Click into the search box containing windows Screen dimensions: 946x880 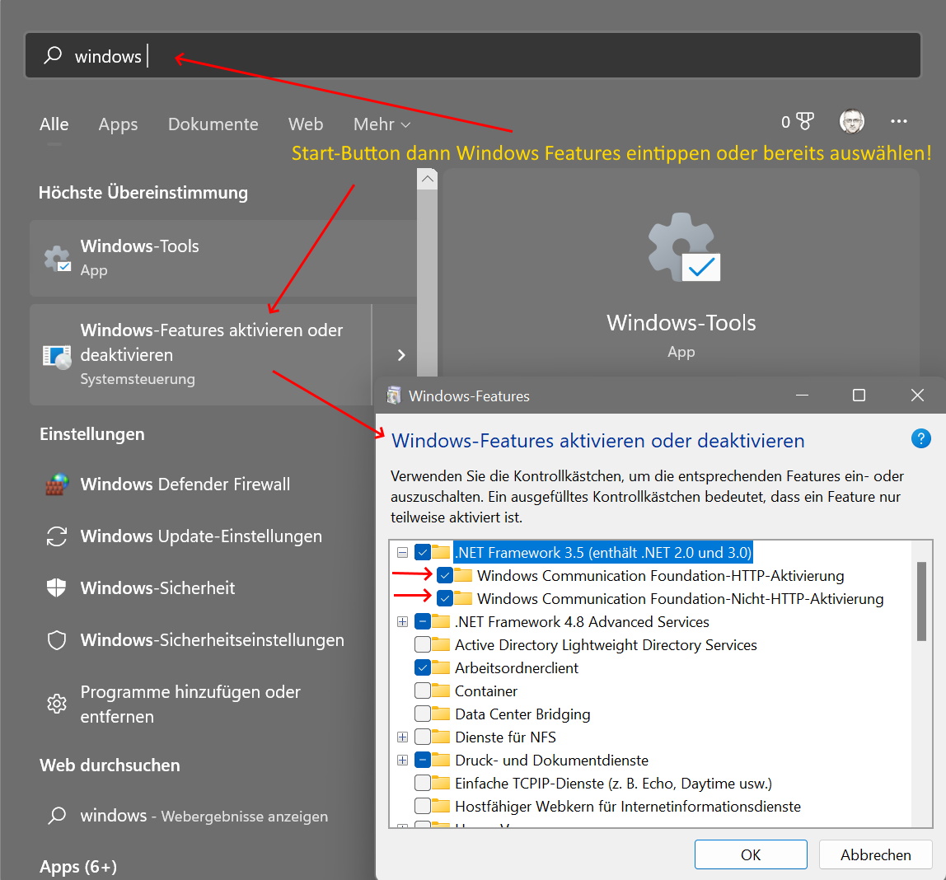[494, 56]
